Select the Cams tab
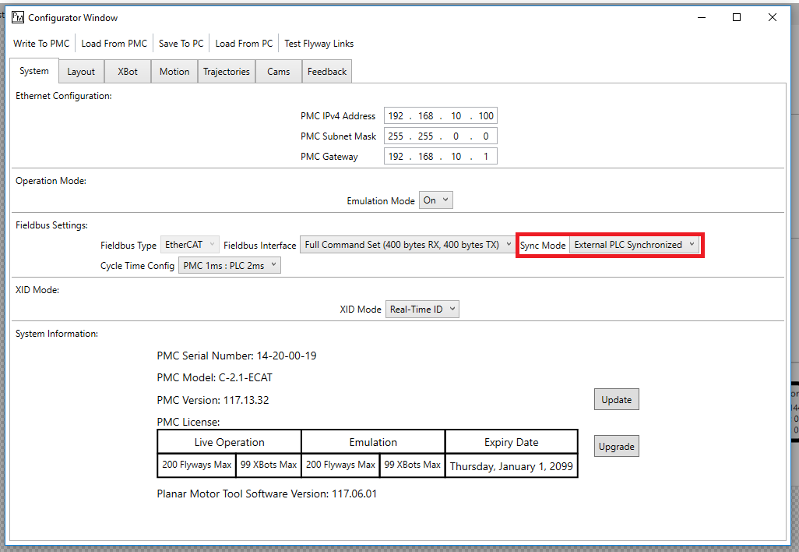799x552 pixels. click(x=279, y=72)
